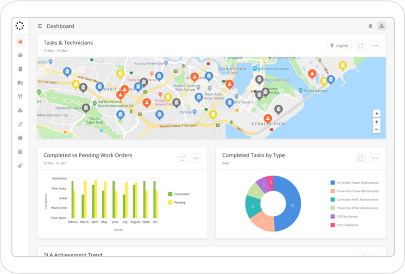Image resolution: width=405 pixels, height=274 pixels.
Task: Open the settings gears icon in sidebar
Action: point(20,165)
